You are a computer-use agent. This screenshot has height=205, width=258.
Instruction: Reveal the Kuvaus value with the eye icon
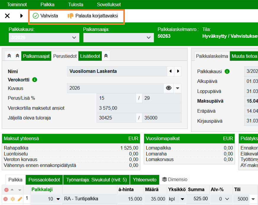pos(168,88)
